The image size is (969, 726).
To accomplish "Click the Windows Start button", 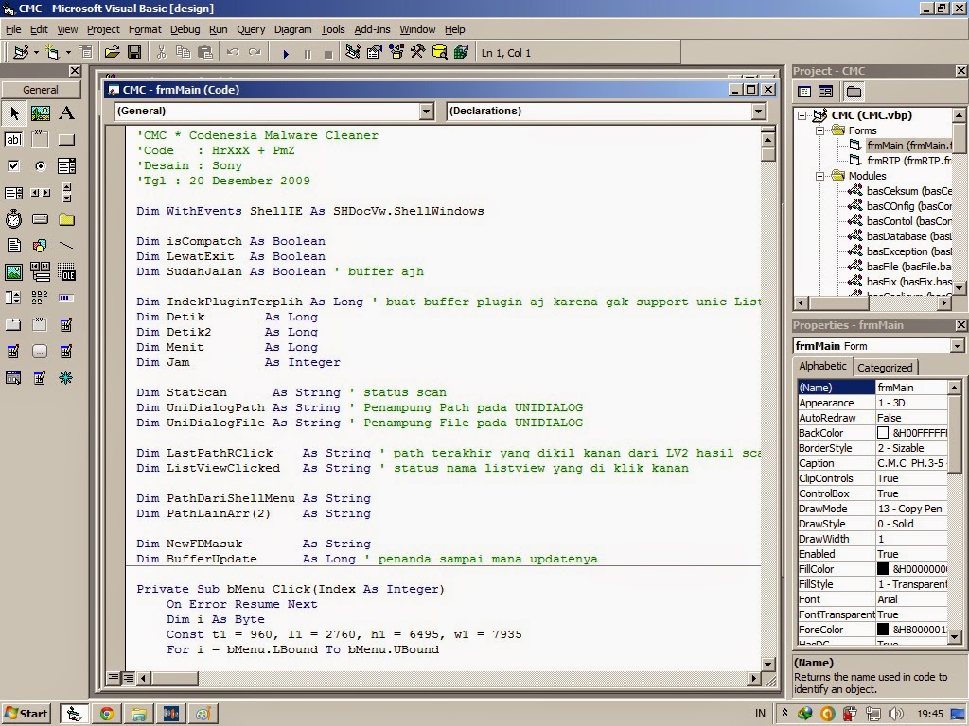I will pos(26,714).
